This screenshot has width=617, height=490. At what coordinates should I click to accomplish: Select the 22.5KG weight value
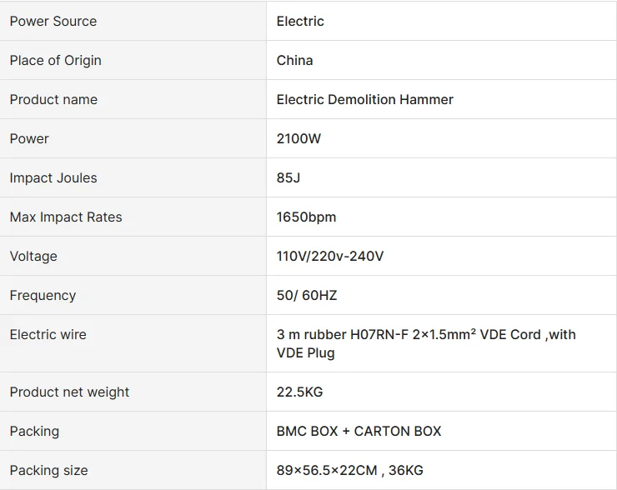[299, 392]
